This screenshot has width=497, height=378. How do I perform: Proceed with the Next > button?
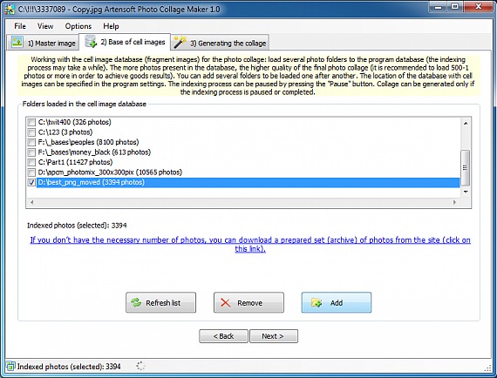(x=274, y=336)
